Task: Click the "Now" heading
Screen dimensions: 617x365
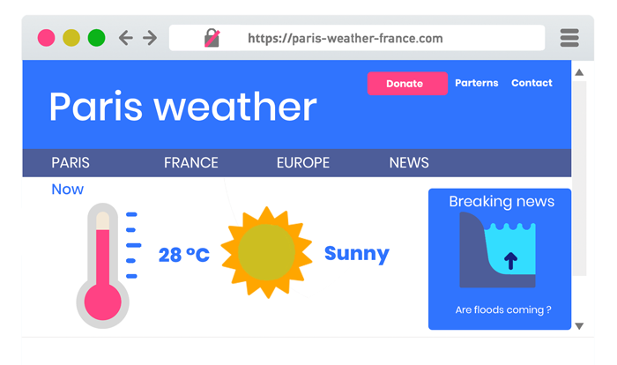Action: click(x=67, y=190)
